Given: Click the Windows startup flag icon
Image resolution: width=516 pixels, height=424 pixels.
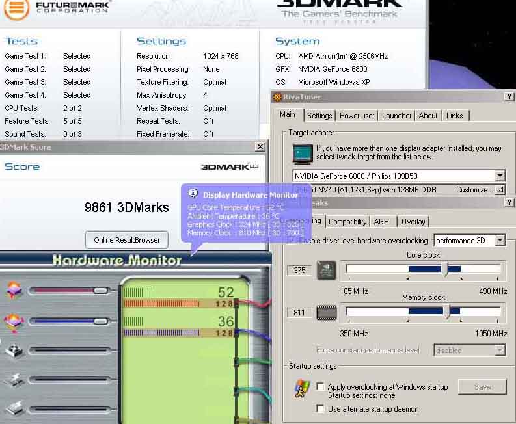Looking at the screenshot, I should pos(302,388).
